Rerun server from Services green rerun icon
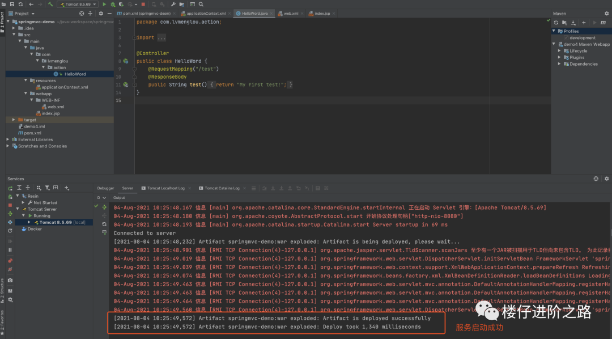 pos(10,188)
